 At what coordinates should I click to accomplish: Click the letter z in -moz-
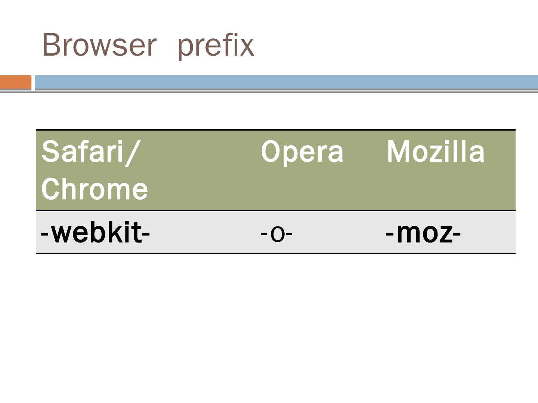pos(446,234)
